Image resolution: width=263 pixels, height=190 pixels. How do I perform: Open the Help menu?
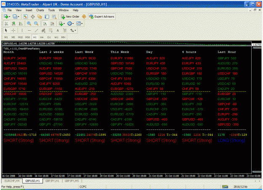[x=75, y=10]
